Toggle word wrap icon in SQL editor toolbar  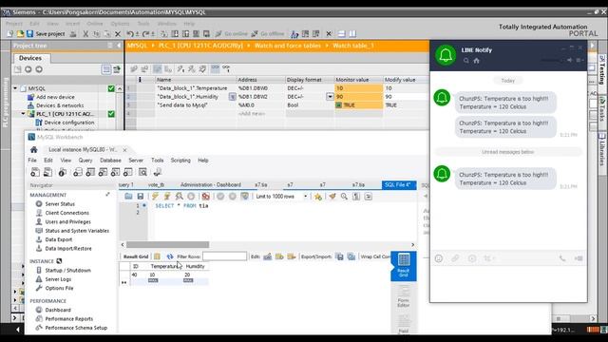click(x=368, y=197)
